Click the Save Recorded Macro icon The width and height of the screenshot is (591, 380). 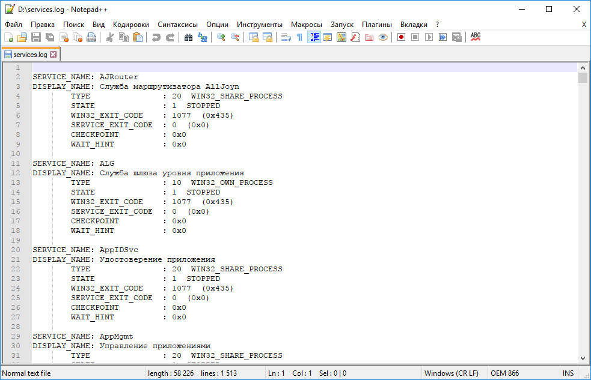tap(457, 37)
